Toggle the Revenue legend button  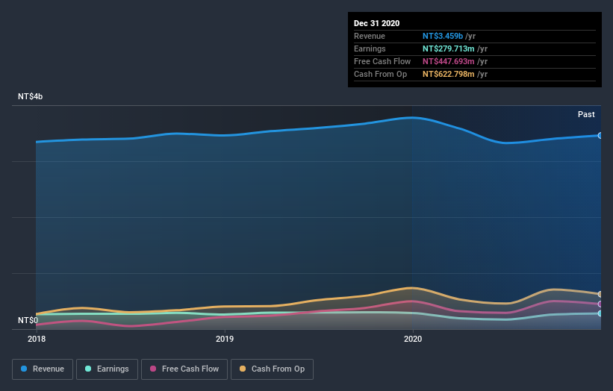(43, 369)
